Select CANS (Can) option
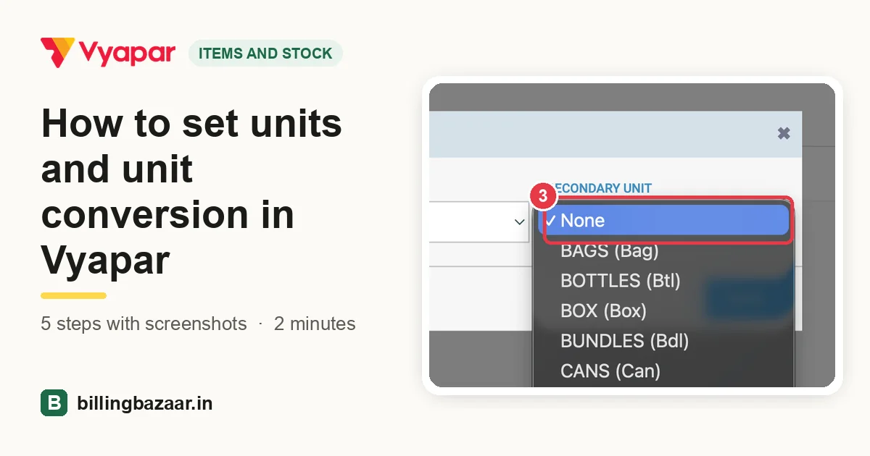 [x=610, y=371]
